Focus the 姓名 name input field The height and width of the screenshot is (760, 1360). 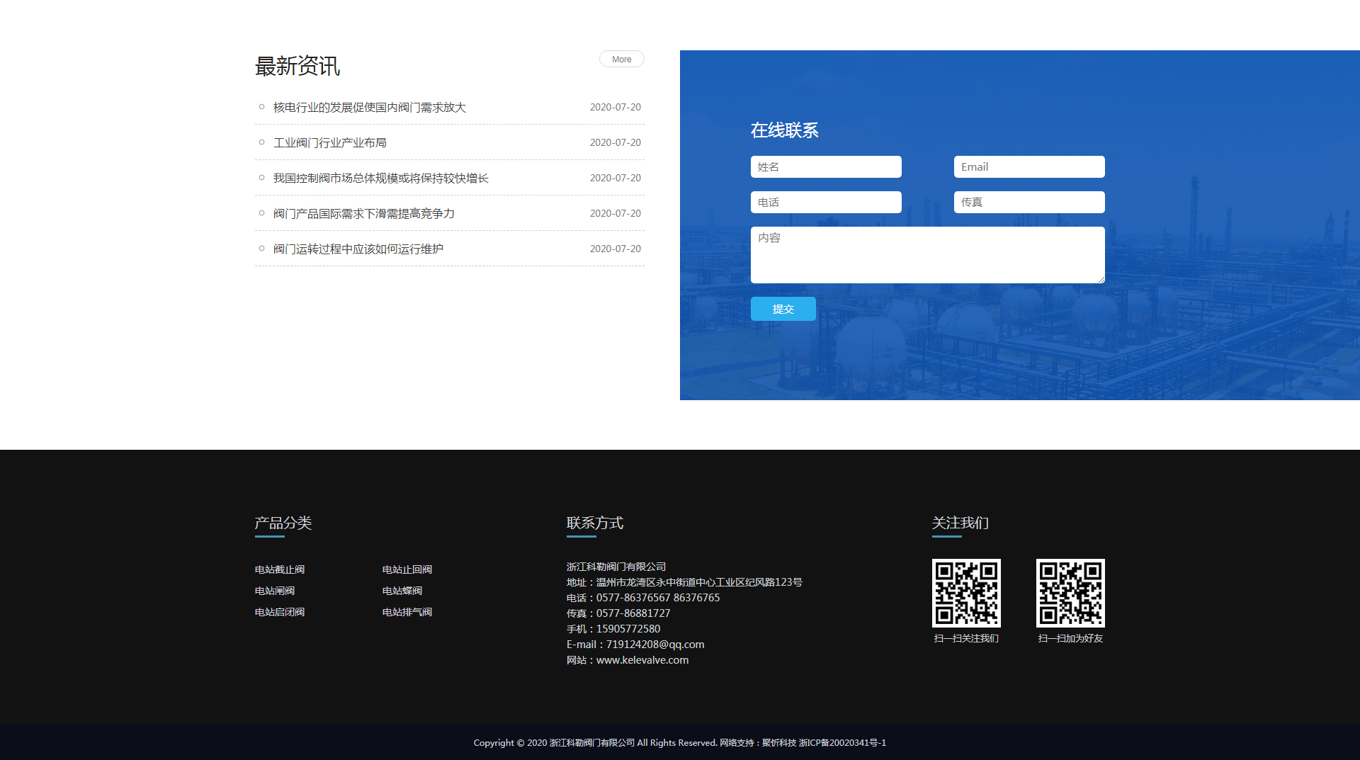coord(825,167)
